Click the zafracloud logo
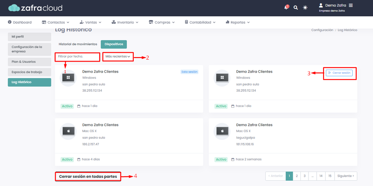 coord(35,8)
